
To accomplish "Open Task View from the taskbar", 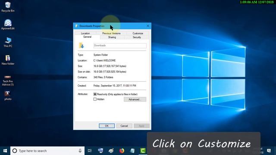I will tap(90, 151).
